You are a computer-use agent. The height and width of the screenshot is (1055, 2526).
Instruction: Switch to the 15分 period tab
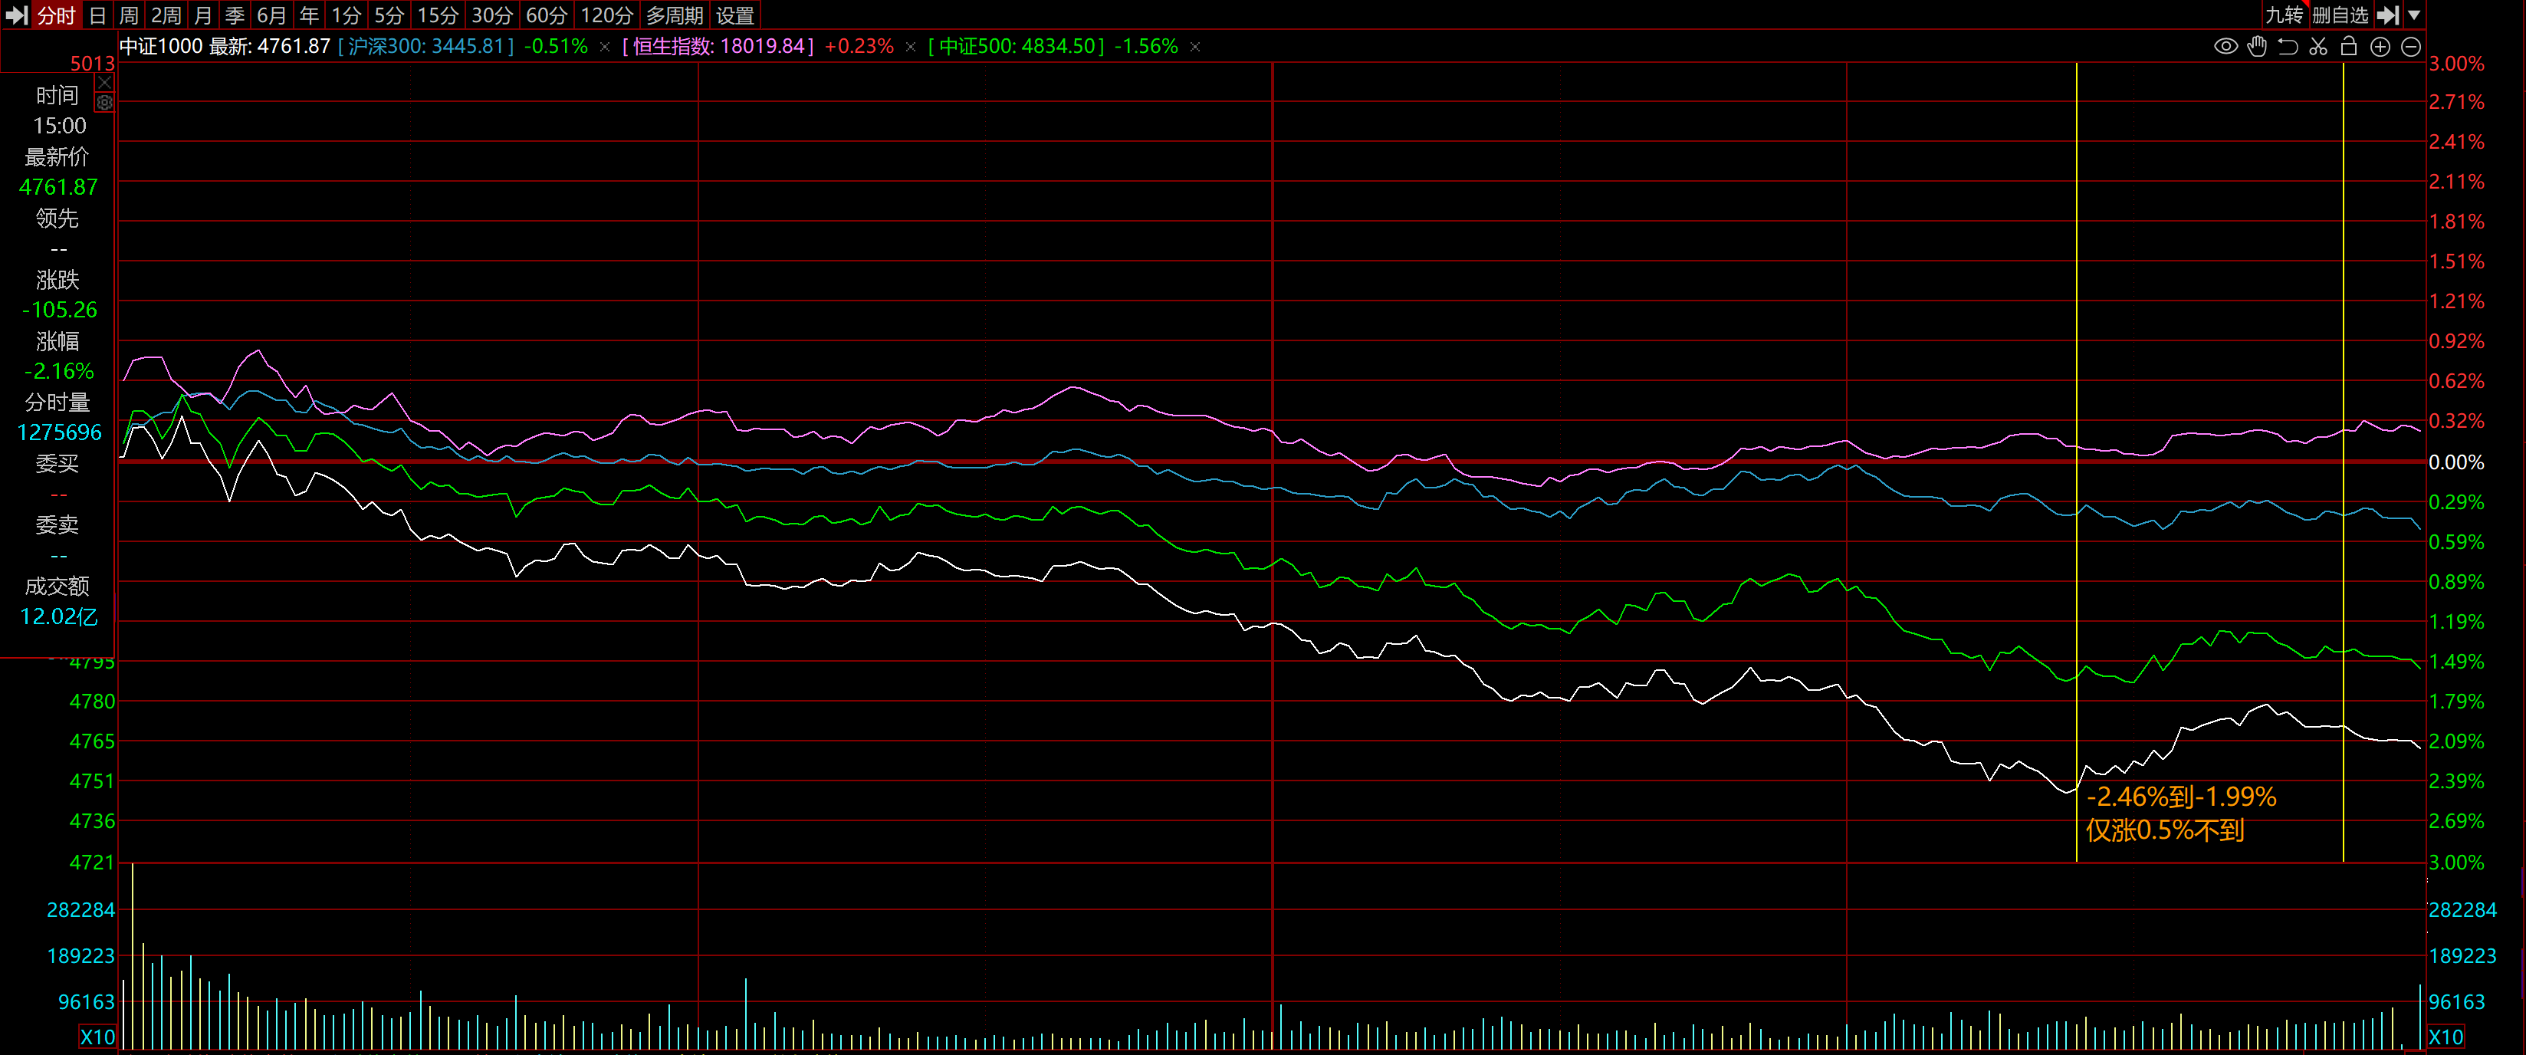(x=437, y=15)
